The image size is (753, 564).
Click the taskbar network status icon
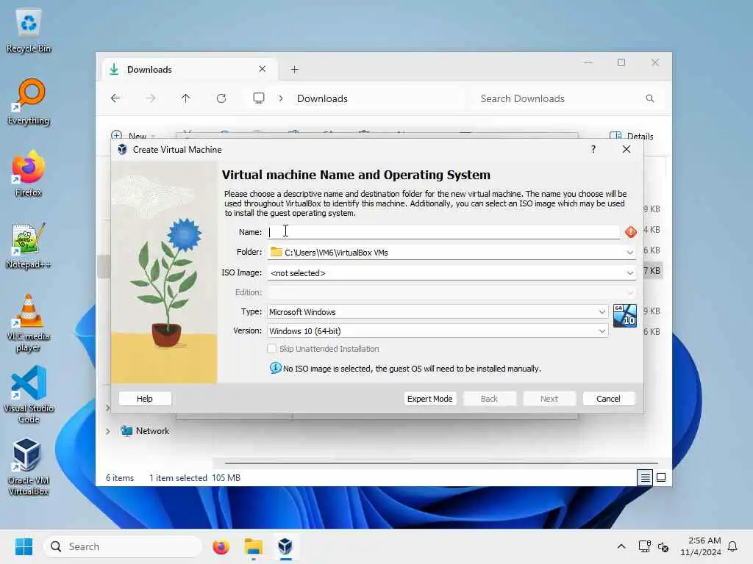(x=644, y=546)
